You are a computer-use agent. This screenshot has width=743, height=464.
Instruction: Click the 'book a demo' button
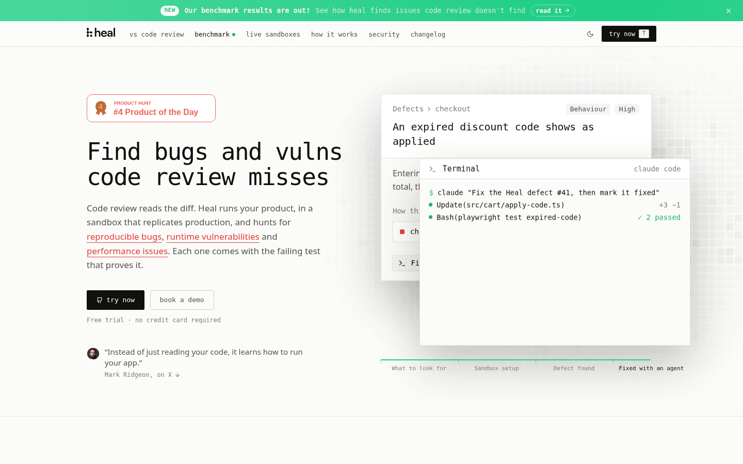pyautogui.click(x=182, y=300)
